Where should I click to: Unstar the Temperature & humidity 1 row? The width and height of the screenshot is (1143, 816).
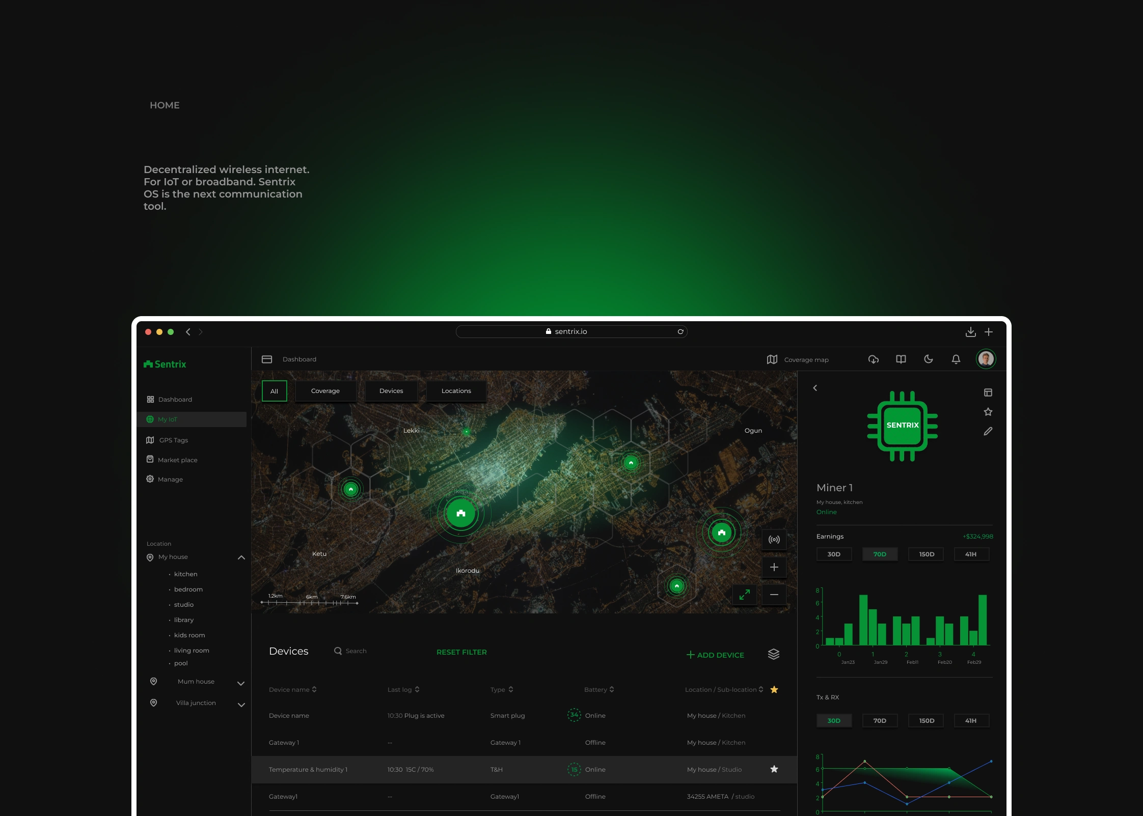774,769
